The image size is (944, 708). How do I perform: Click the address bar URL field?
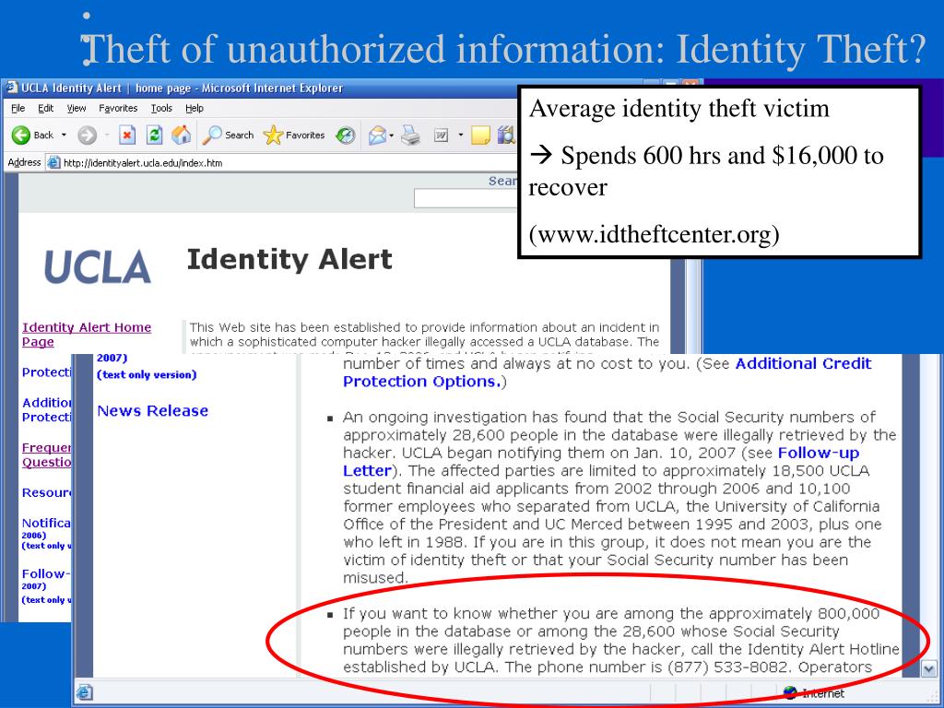click(281, 162)
